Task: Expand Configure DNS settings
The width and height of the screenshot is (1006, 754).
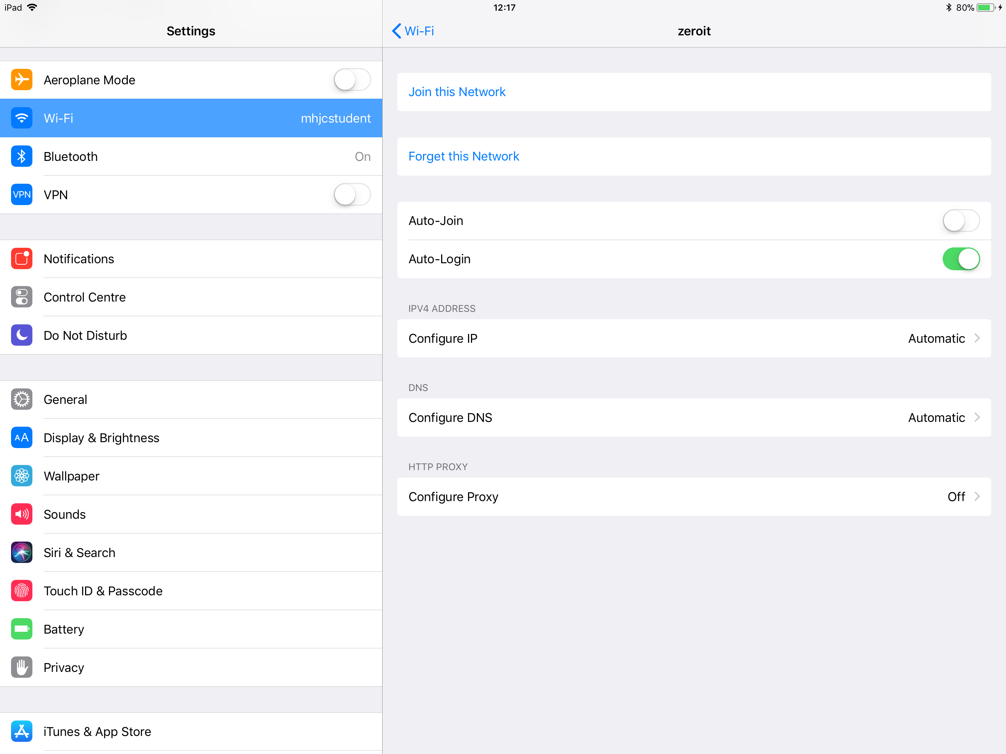Action: pyautogui.click(x=693, y=417)
